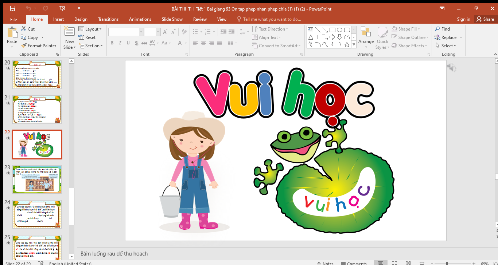Click Find in Editing group
The height and width of the screenshot is (265, 498).
[442, 29]
